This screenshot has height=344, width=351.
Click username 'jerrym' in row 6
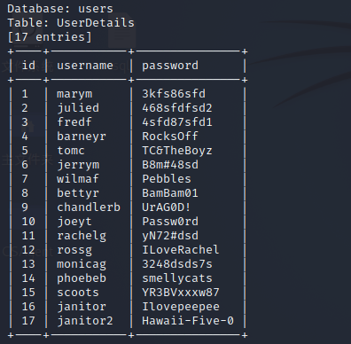[x=78, y=165]
